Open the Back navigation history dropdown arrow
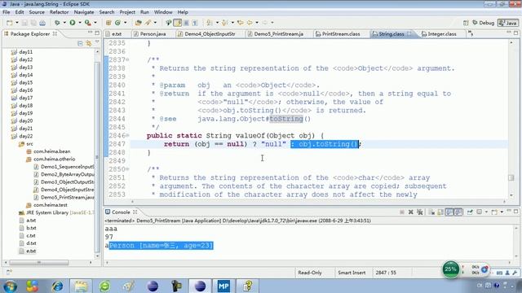Screen dimensions: 522x293 click(257, 23)
